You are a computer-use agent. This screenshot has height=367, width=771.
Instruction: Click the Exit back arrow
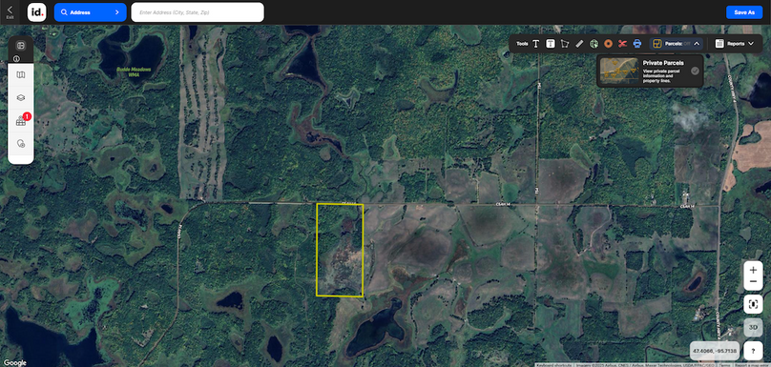pos(10,11)
